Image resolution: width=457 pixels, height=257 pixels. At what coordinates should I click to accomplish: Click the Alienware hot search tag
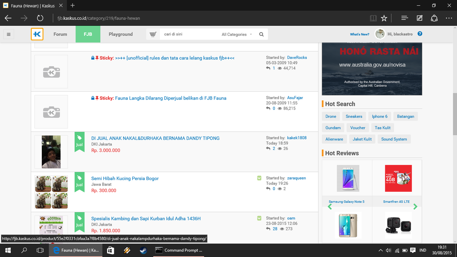pos(334,139)
